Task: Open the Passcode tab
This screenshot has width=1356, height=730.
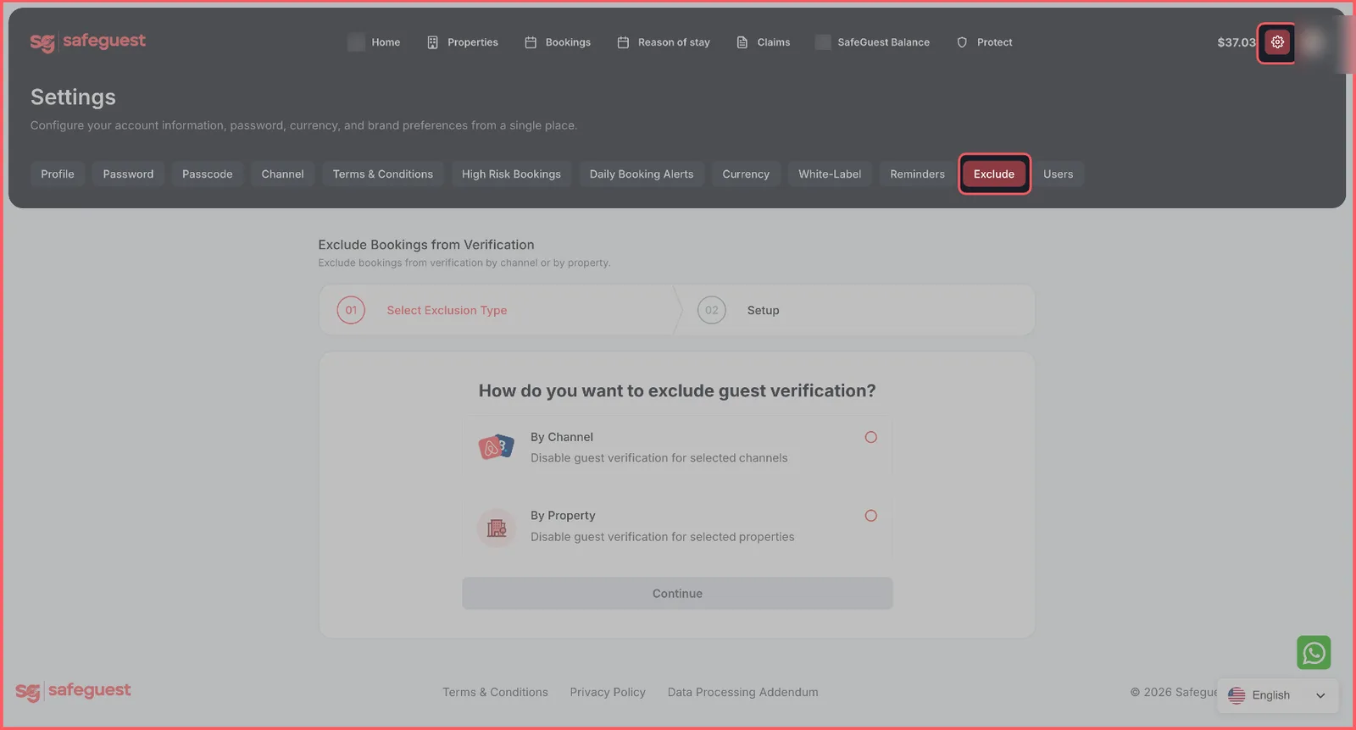Action: [x=208, y=174]
